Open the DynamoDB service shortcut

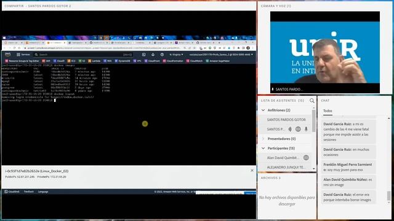123,61
